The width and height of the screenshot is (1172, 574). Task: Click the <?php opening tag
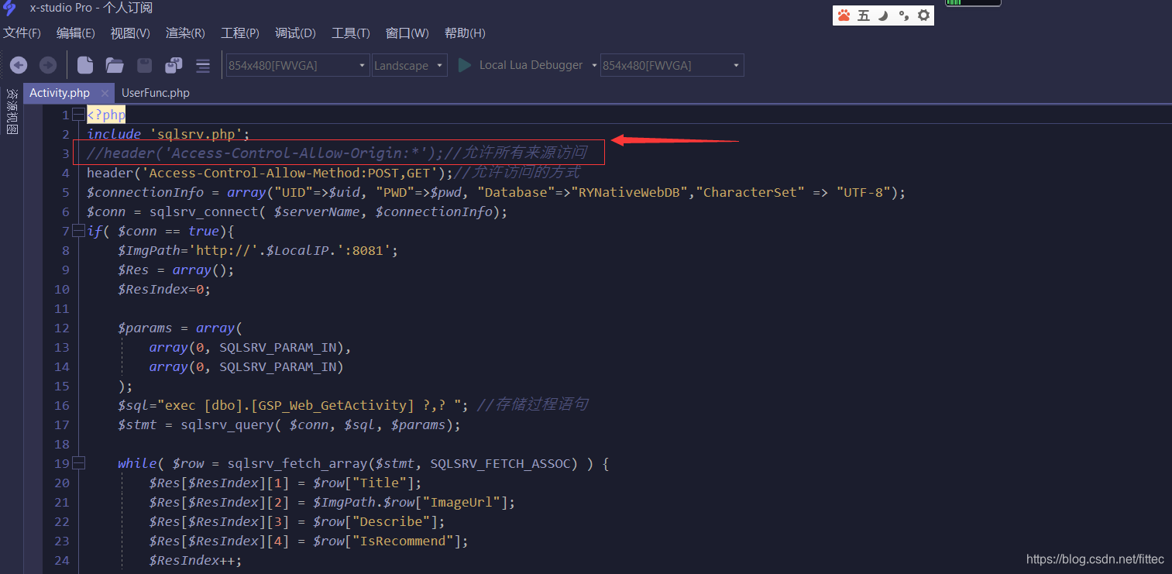(x=106, y=115)
